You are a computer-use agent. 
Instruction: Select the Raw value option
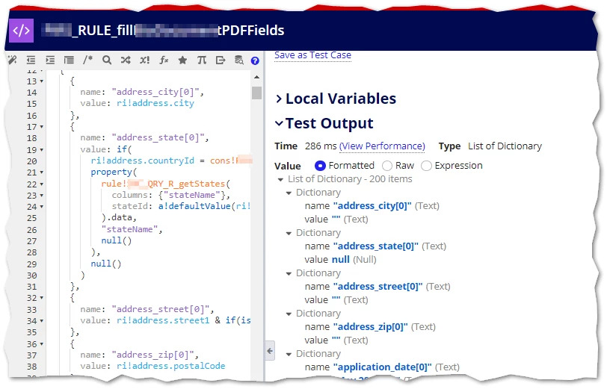click(387, 166)
